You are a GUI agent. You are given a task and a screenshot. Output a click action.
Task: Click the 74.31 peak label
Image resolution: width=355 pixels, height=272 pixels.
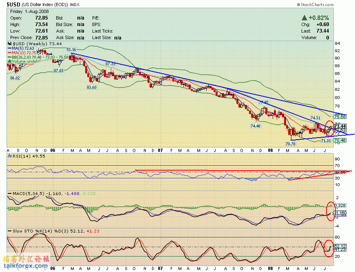(315, 118)
